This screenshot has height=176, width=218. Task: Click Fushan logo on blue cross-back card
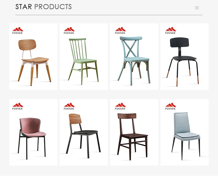tap(120, 30)
